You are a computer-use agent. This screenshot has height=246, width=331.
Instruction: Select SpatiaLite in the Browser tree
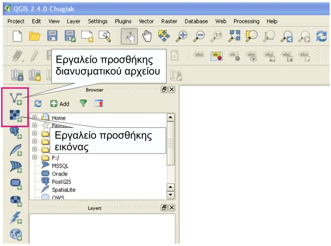coord(64,190)
